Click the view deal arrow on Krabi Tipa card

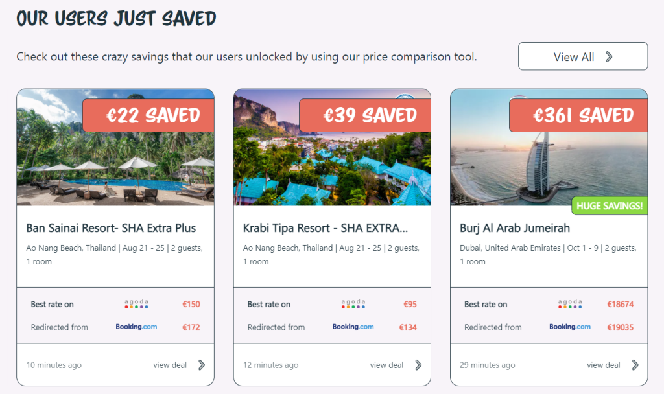click(418, 365)
